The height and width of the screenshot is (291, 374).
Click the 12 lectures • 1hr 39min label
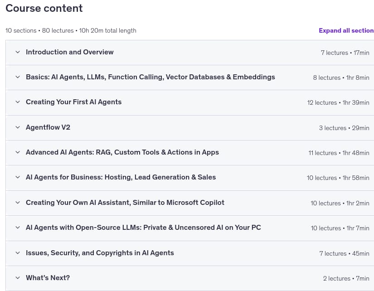coord(338,102)
